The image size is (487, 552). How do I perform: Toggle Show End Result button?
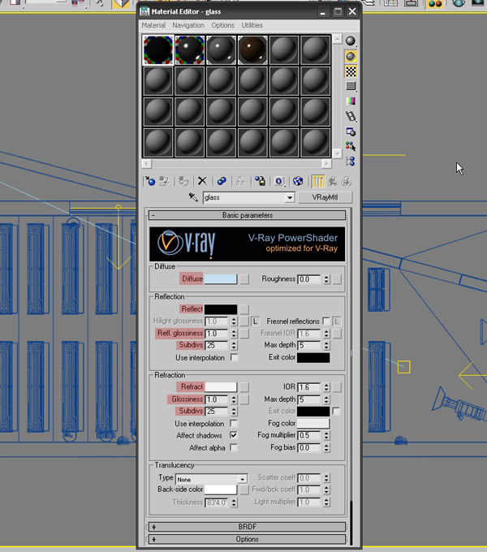coord(317,182)
